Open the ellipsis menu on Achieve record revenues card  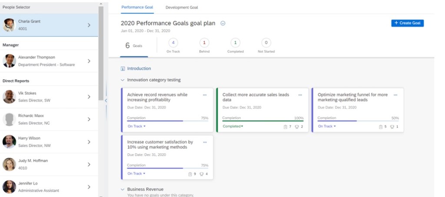click(x=205, y=94)
